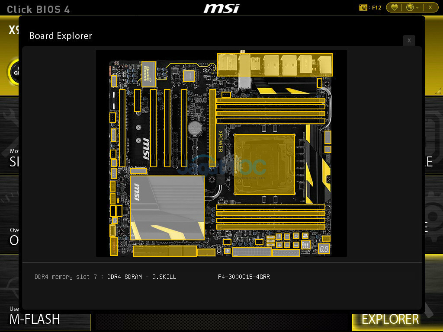Screen dimensions: 443x332
Task: Click the G.SKILL memory description text
Action: point(141,277)
